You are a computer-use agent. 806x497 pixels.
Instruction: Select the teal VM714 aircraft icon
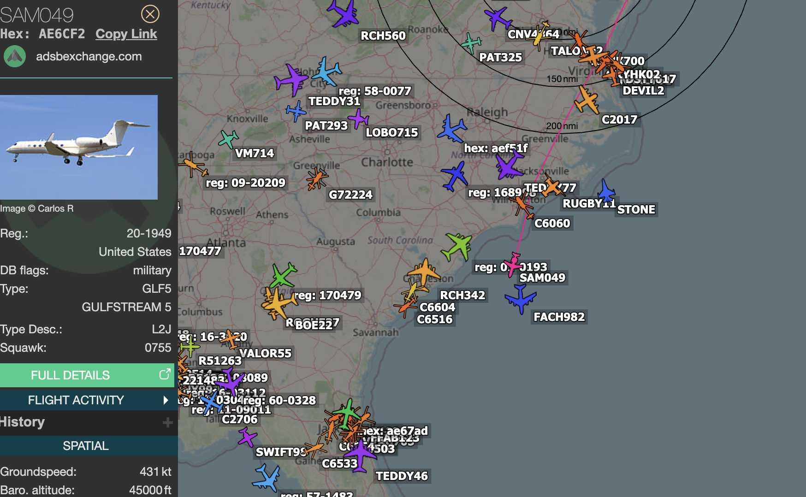pos(228,139)
